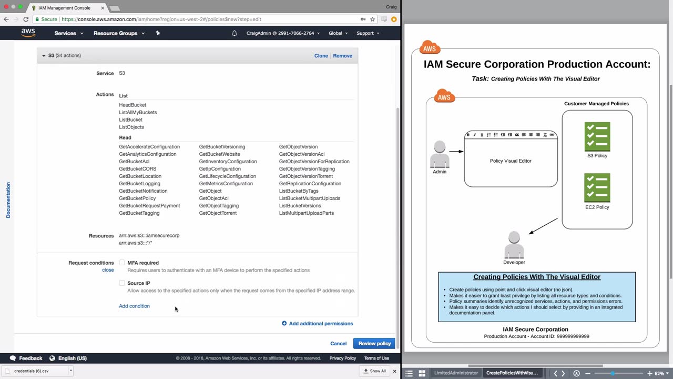Click the compass icon in diagram viewer
Screen dimensions: 673x379
coord(576,373)
